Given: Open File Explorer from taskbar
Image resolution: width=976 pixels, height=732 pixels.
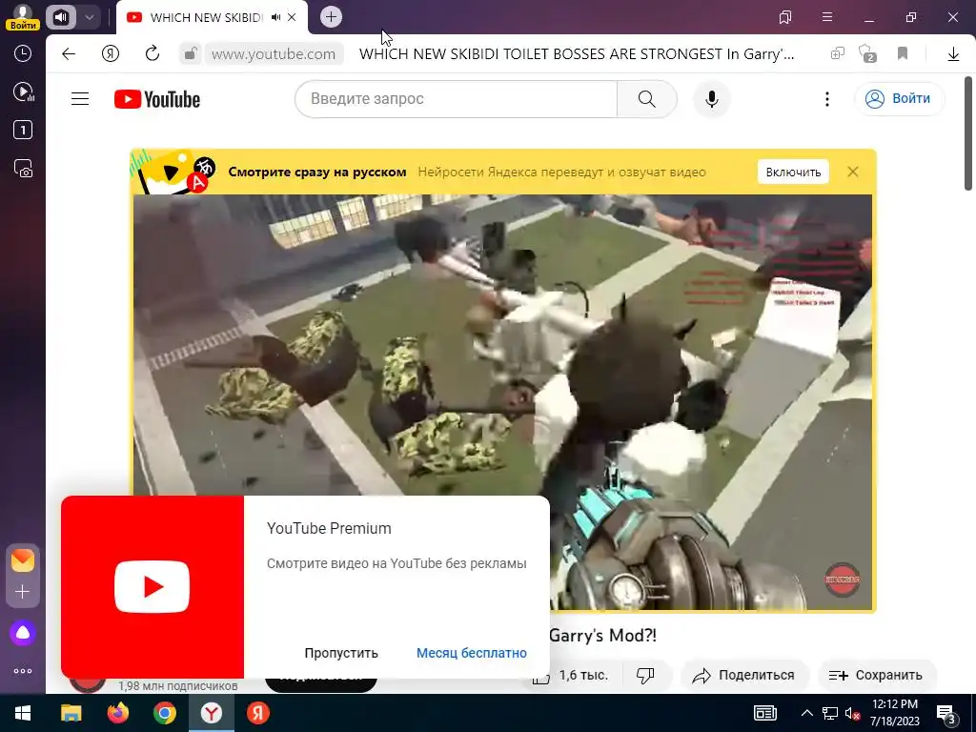Looking at the screenshot, I should coord(71,713).
